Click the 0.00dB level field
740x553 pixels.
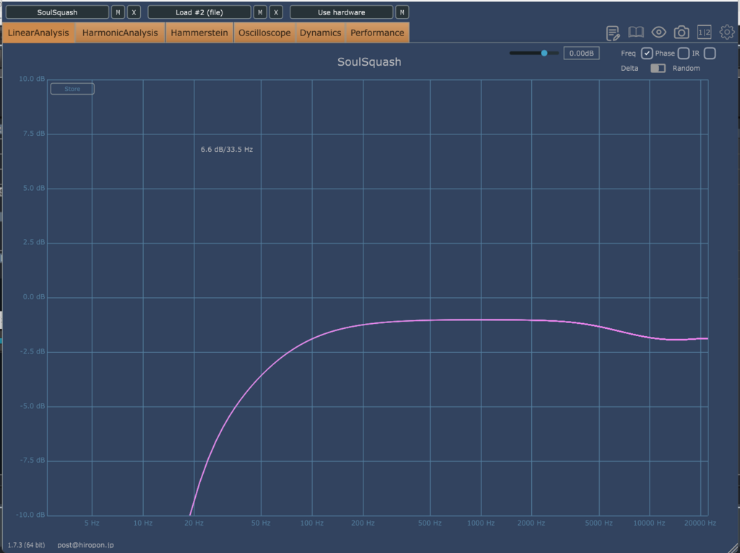click(582, 53)
